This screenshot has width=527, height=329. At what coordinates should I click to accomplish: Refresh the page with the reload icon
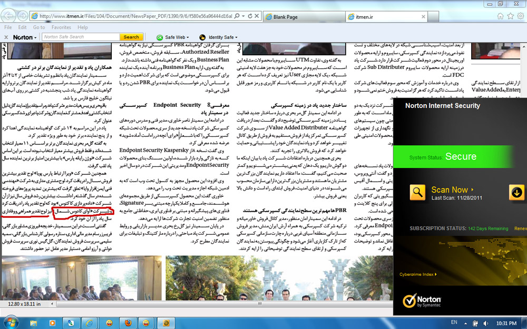pyautogui.click(x=250, y=16)
